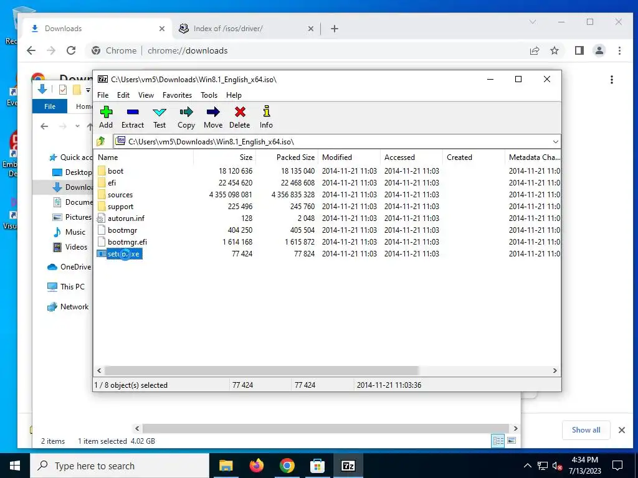Click the boot folder icon in 7-Zip
The image size is (638, 478).
tap(102, 171)
